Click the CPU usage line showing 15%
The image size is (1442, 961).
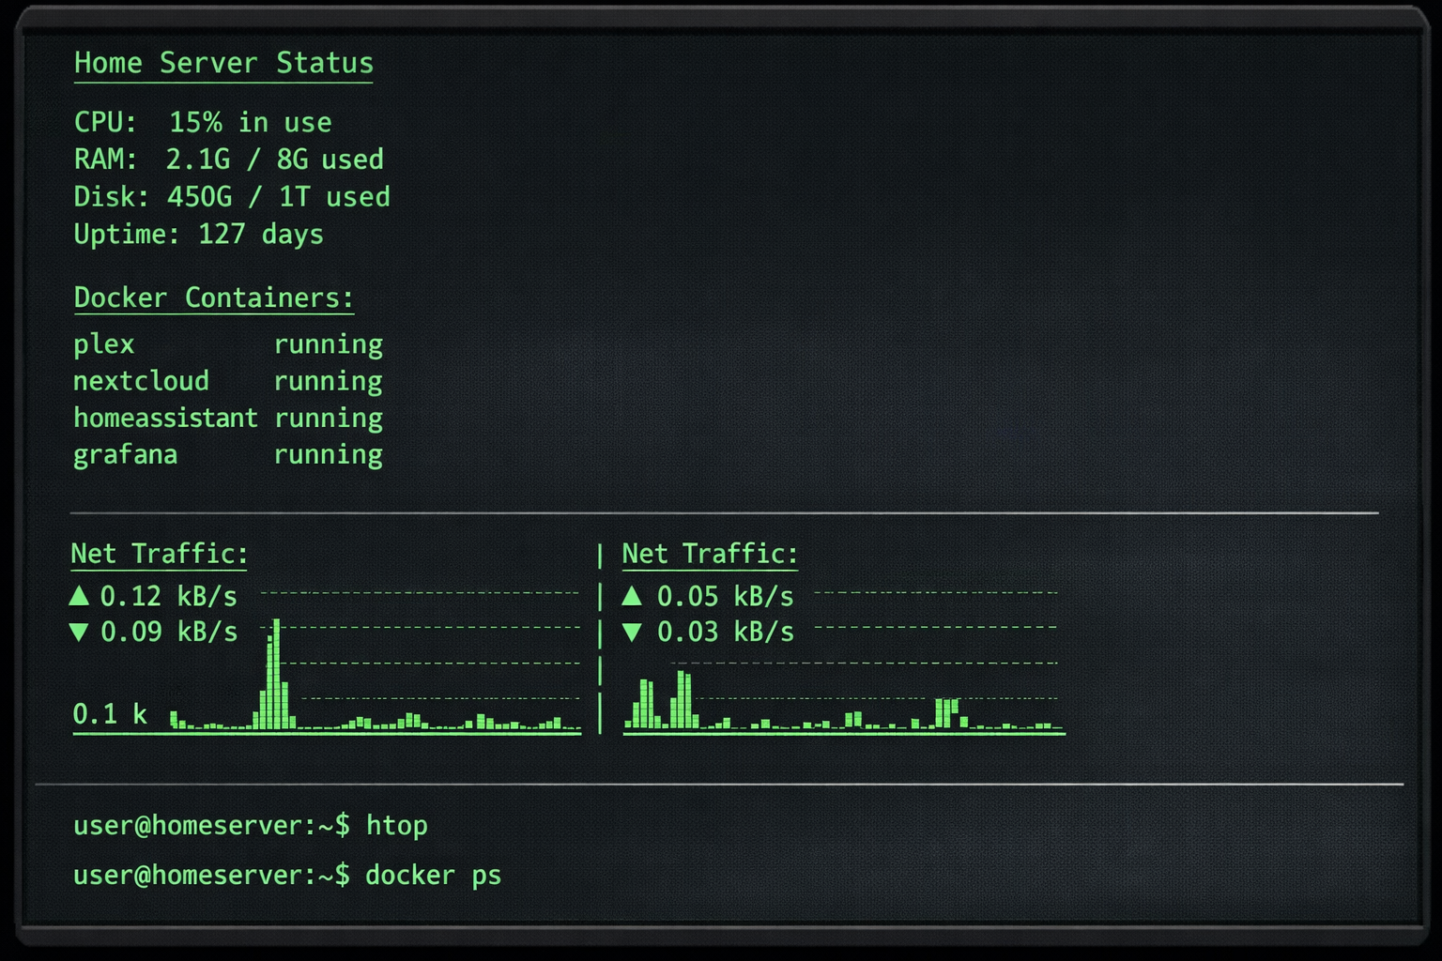[x=203, y=121]
